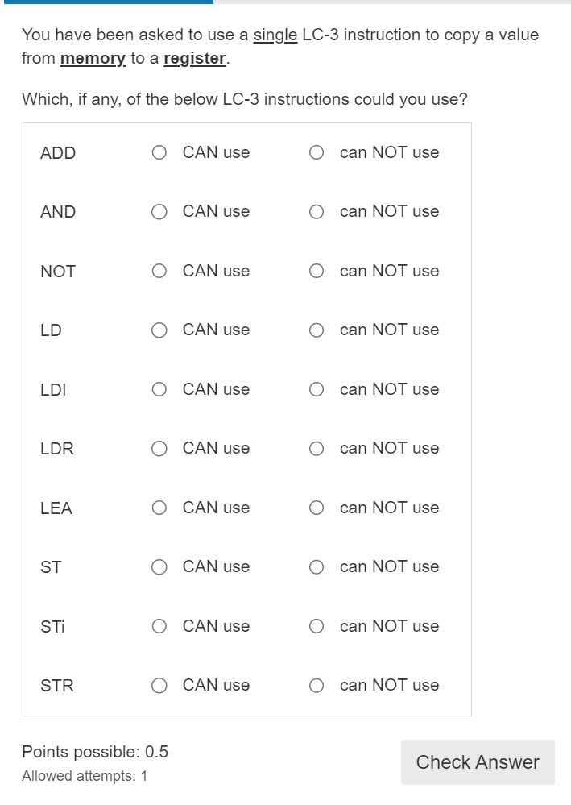Mark ST as "can NOT use"
Image resolution: width=571 pixels, height=805 pixels.
[x=316, y=566]
